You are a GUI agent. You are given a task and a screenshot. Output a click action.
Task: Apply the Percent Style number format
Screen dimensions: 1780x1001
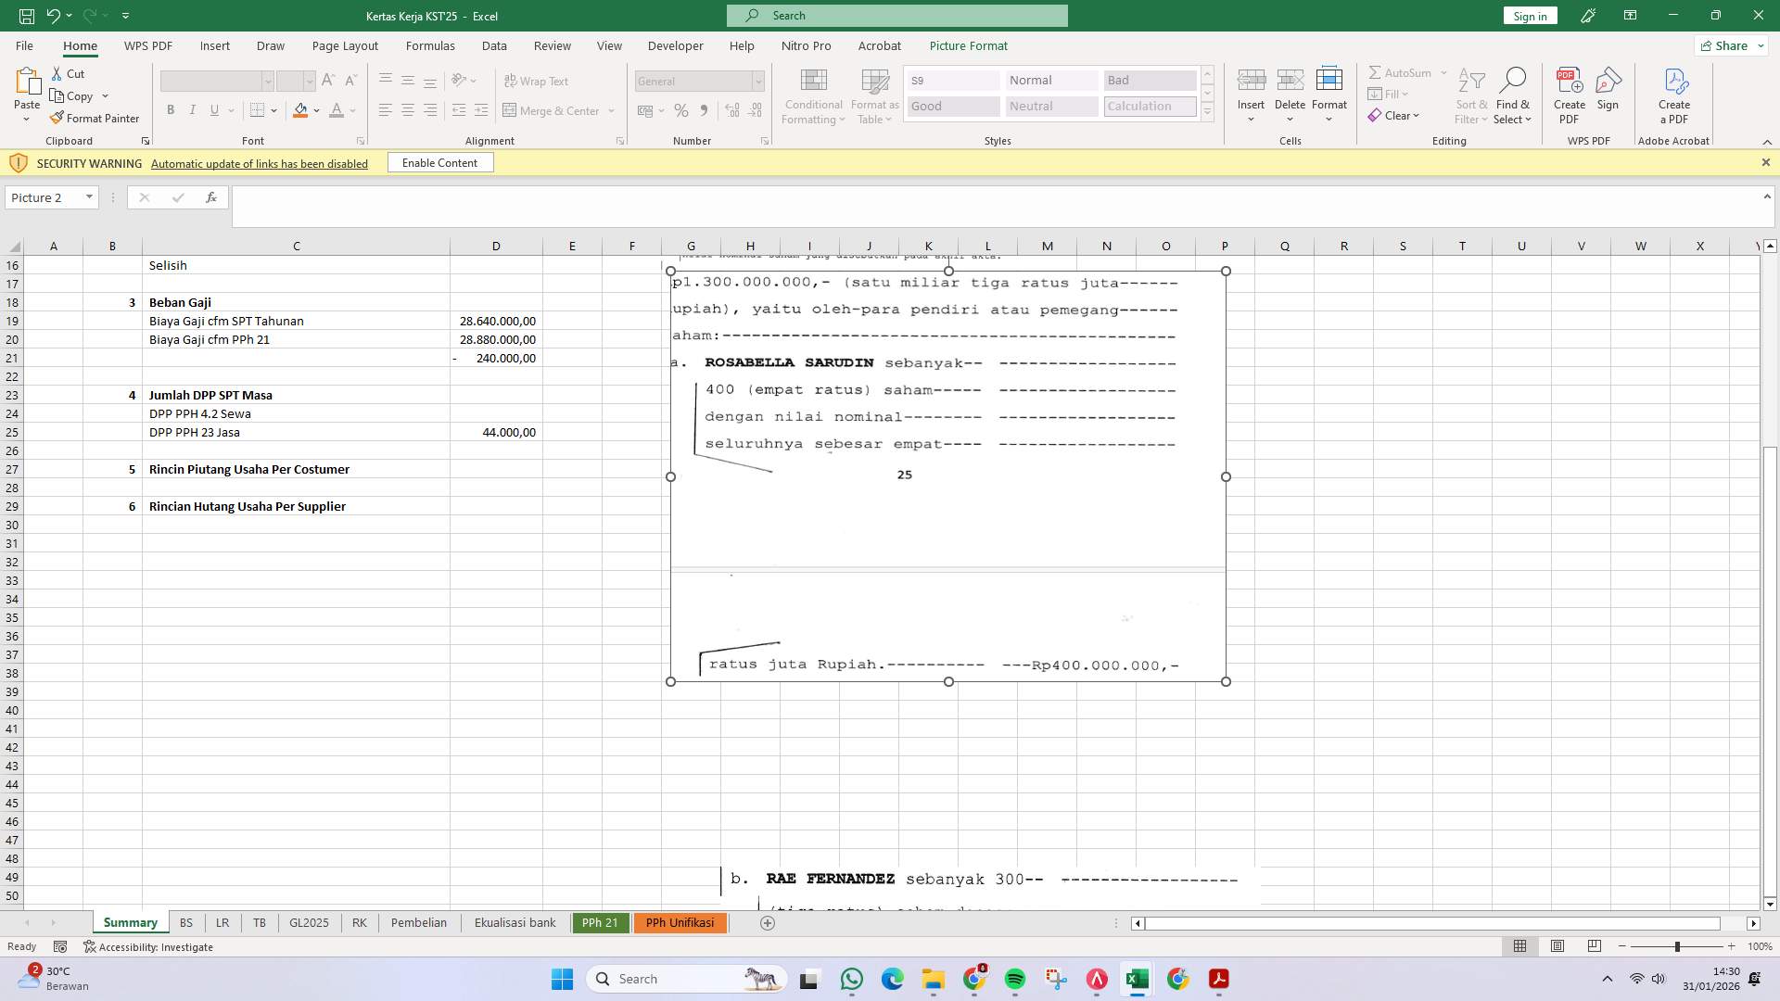point(681,110)
